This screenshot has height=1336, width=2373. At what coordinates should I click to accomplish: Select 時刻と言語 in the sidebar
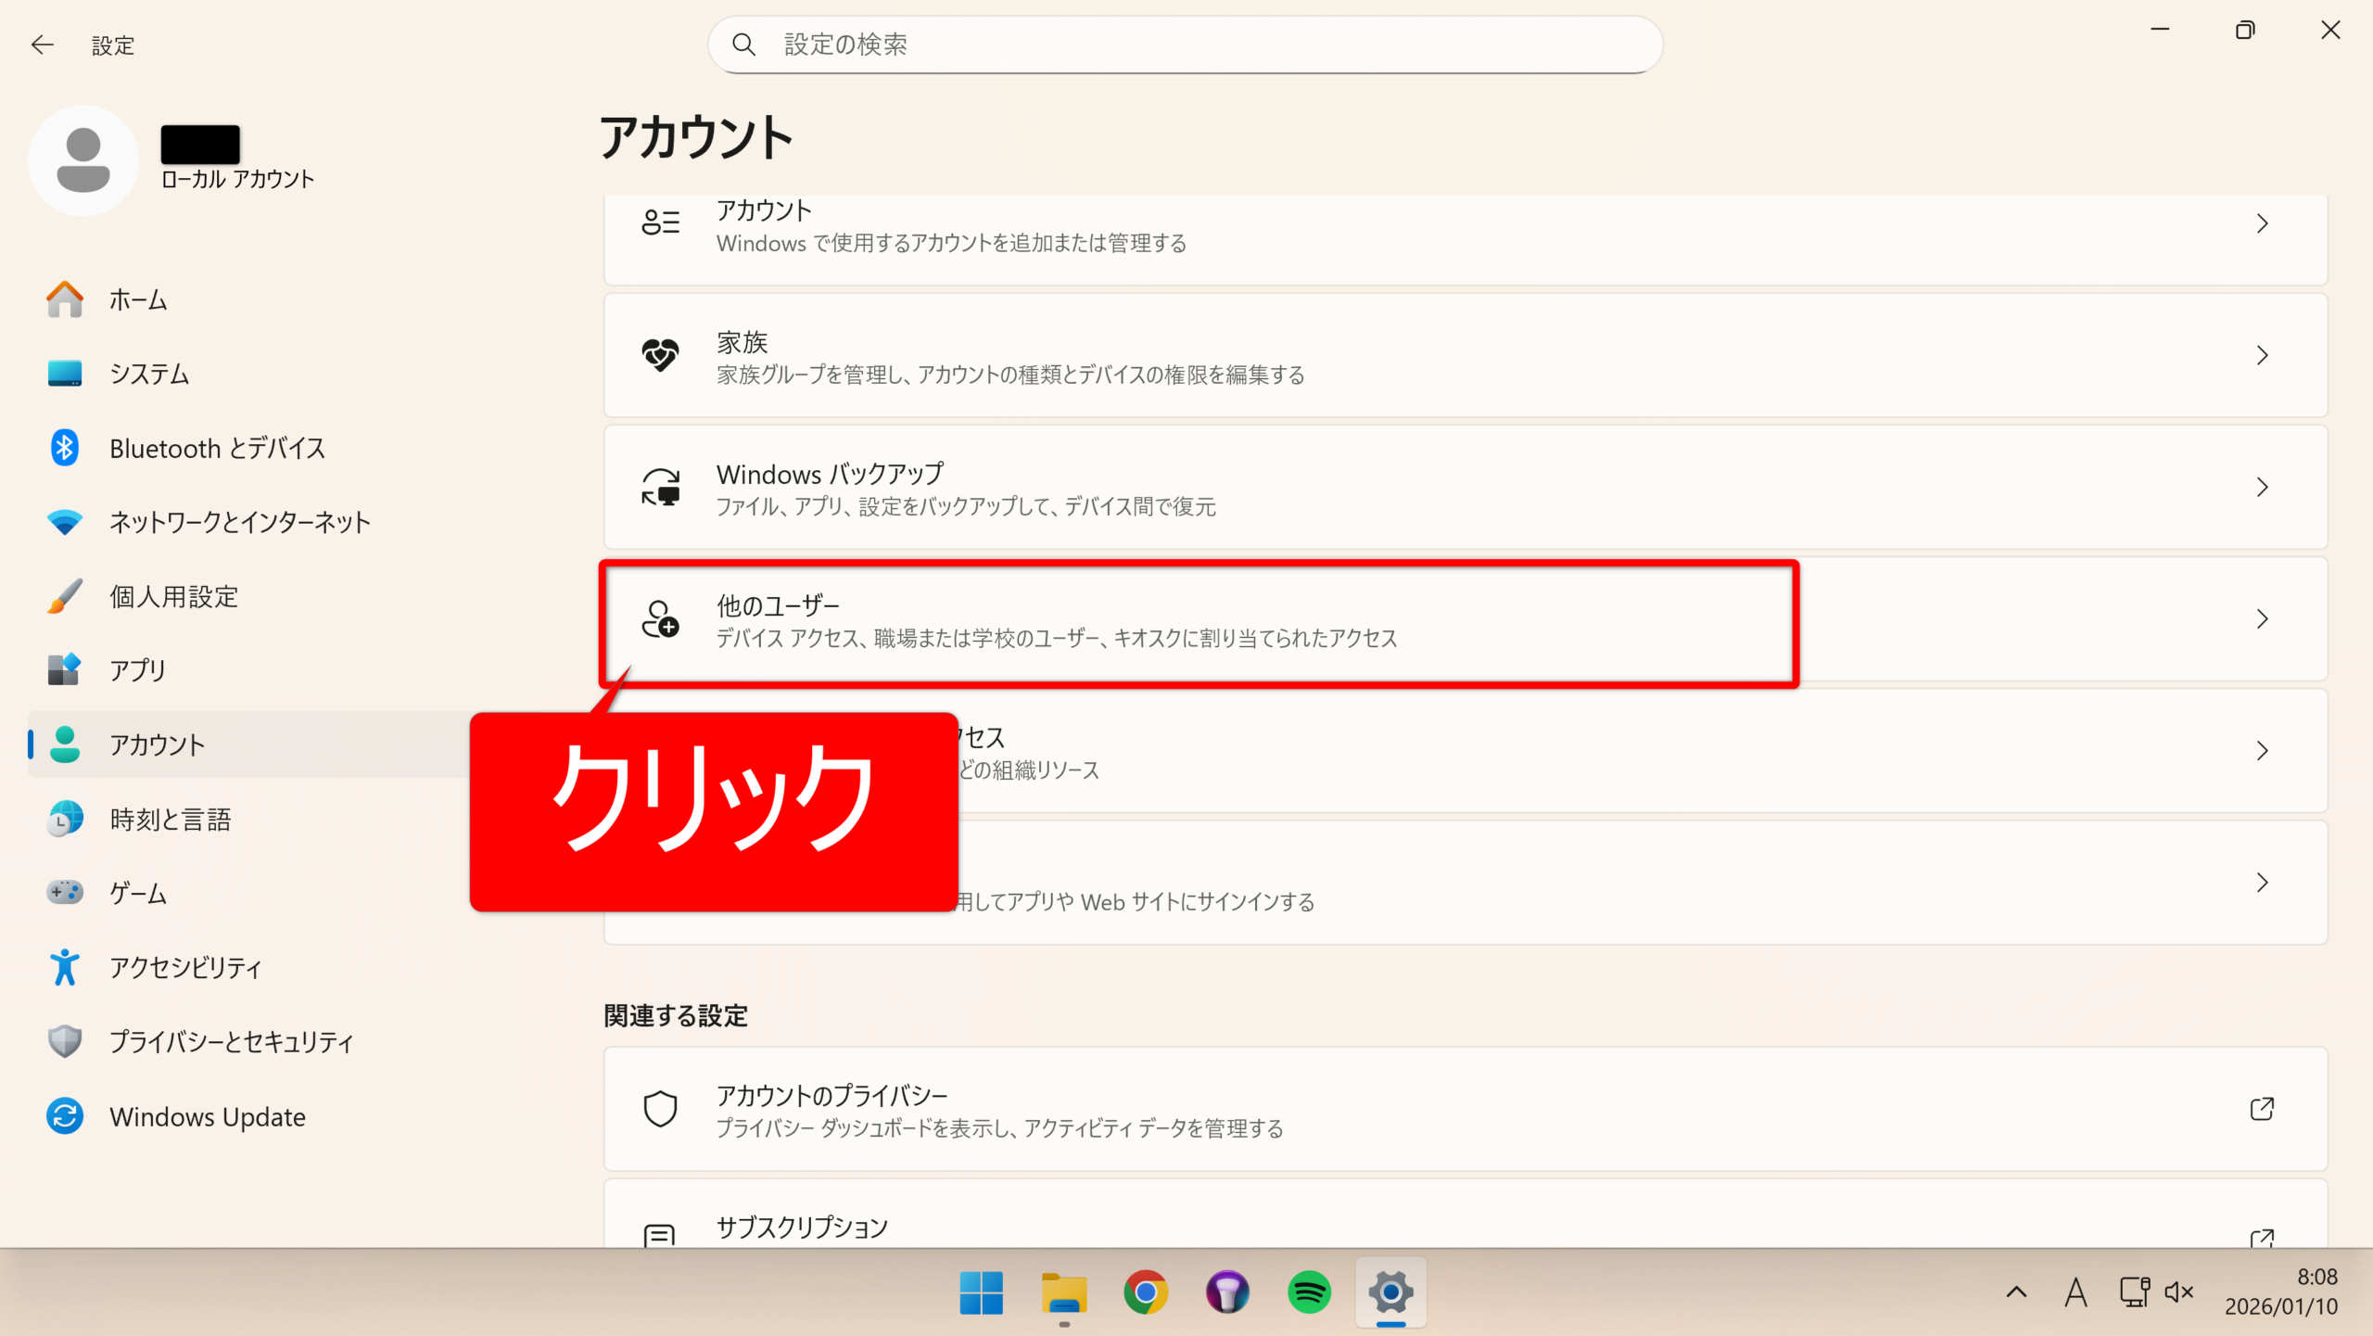[x=170, y=820]
